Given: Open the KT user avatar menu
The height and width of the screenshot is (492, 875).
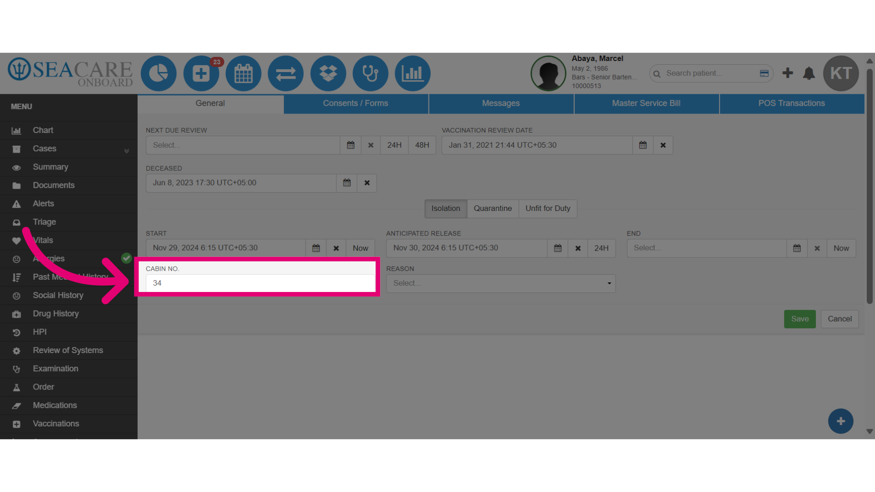Looking at the screenshot, I should [x=841, y=73].
